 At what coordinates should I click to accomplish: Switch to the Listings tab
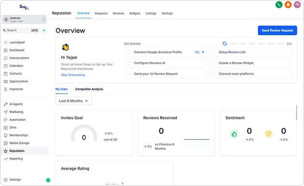click(151, 13)
